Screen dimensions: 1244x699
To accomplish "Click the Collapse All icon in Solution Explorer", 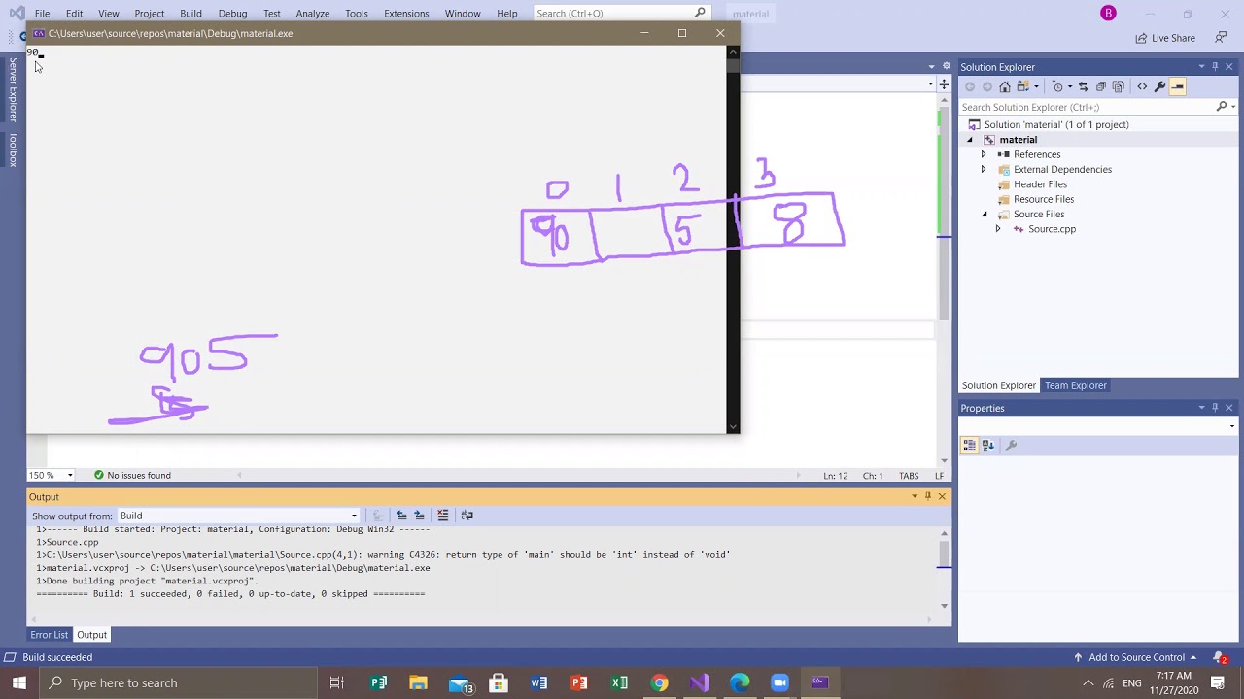I will [x=1101, y=86].
